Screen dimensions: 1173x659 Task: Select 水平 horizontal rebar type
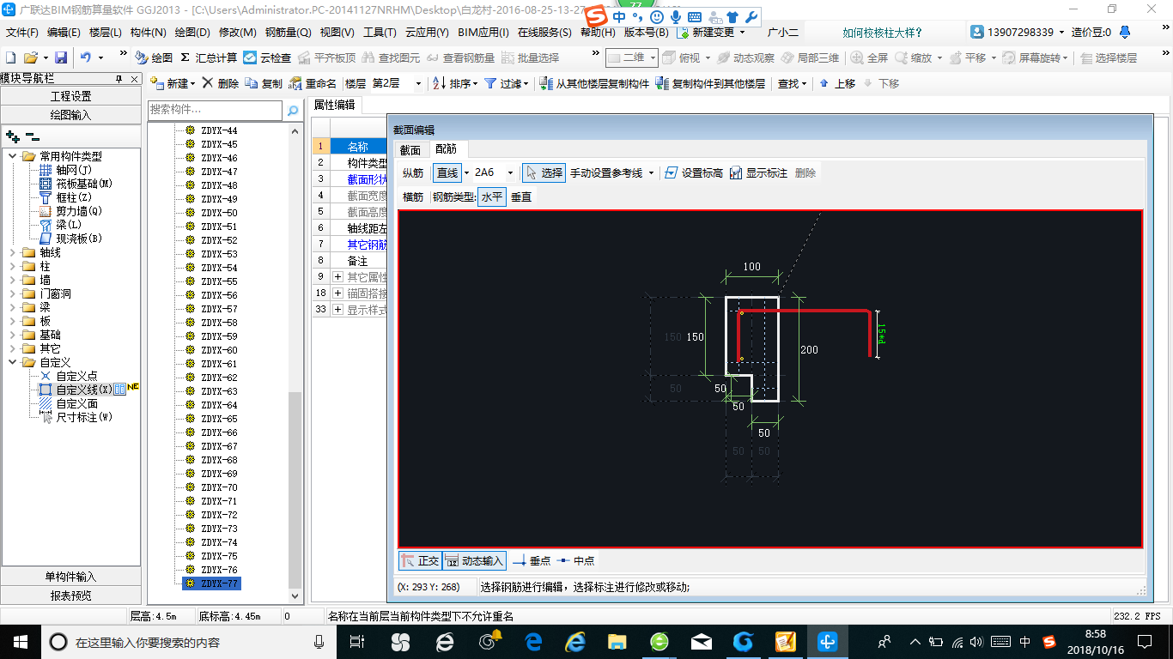point(491,196)
